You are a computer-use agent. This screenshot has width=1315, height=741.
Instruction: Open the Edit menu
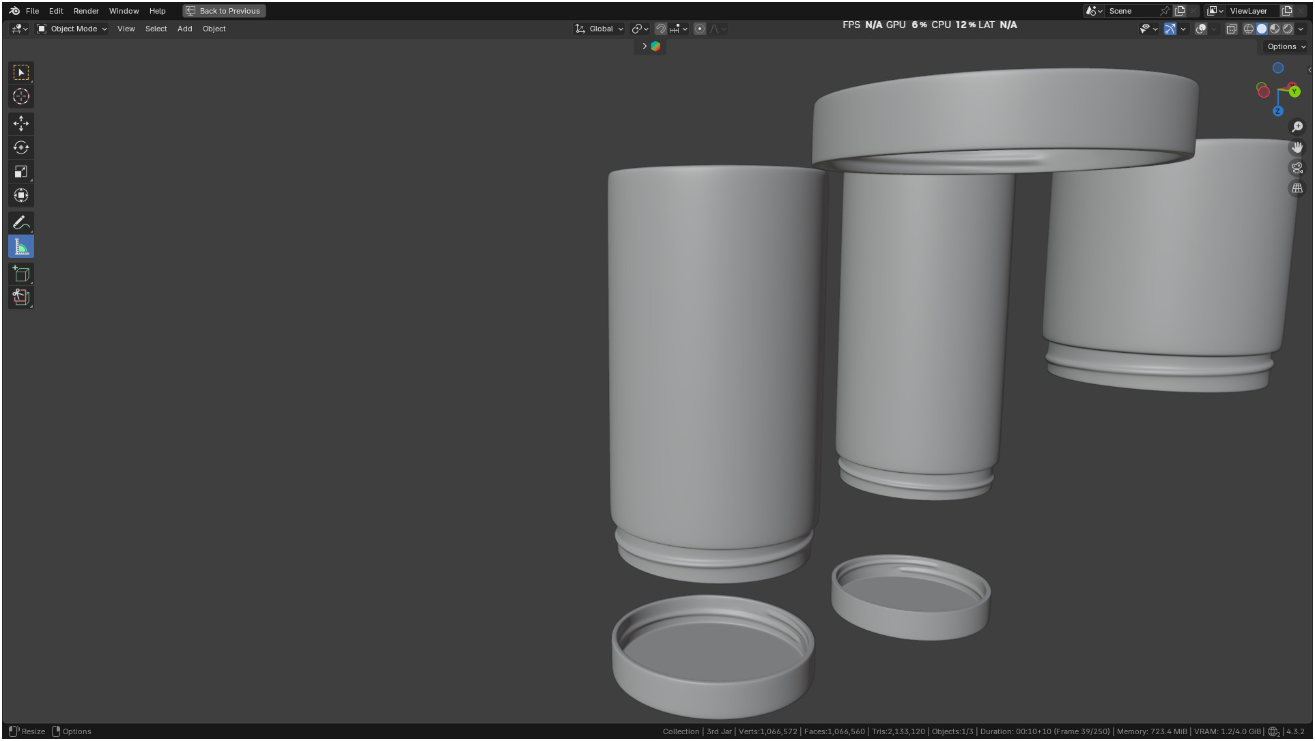click(x=56, y=11)
